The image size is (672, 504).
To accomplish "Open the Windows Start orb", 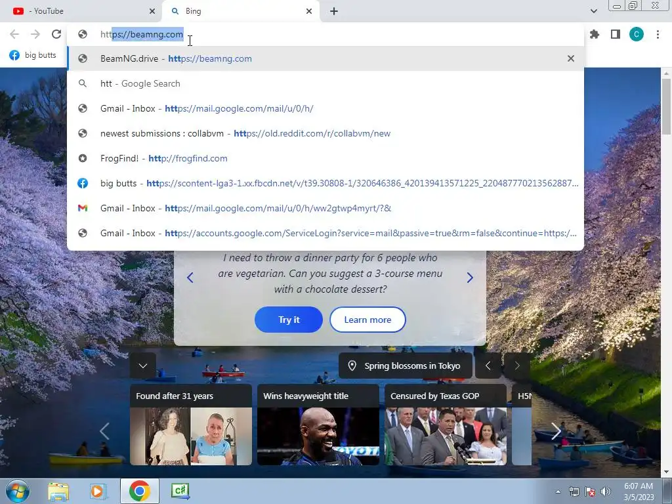I will pyautogui.click(x=18, y=491).
